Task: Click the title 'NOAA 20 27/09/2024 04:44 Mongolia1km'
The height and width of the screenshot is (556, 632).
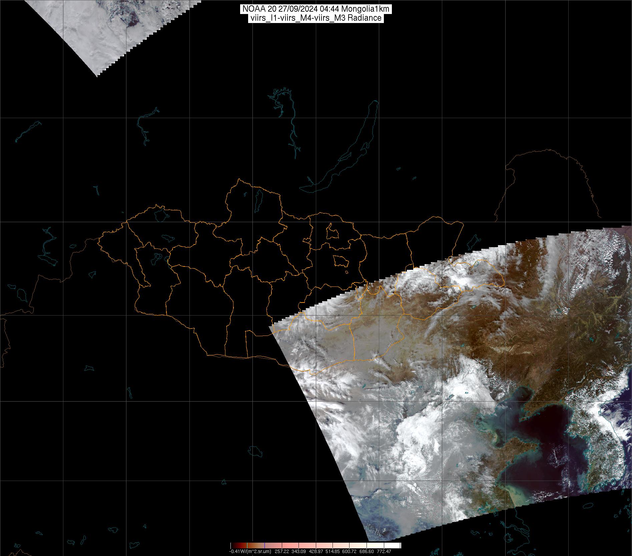Action: tap(315, 9)
